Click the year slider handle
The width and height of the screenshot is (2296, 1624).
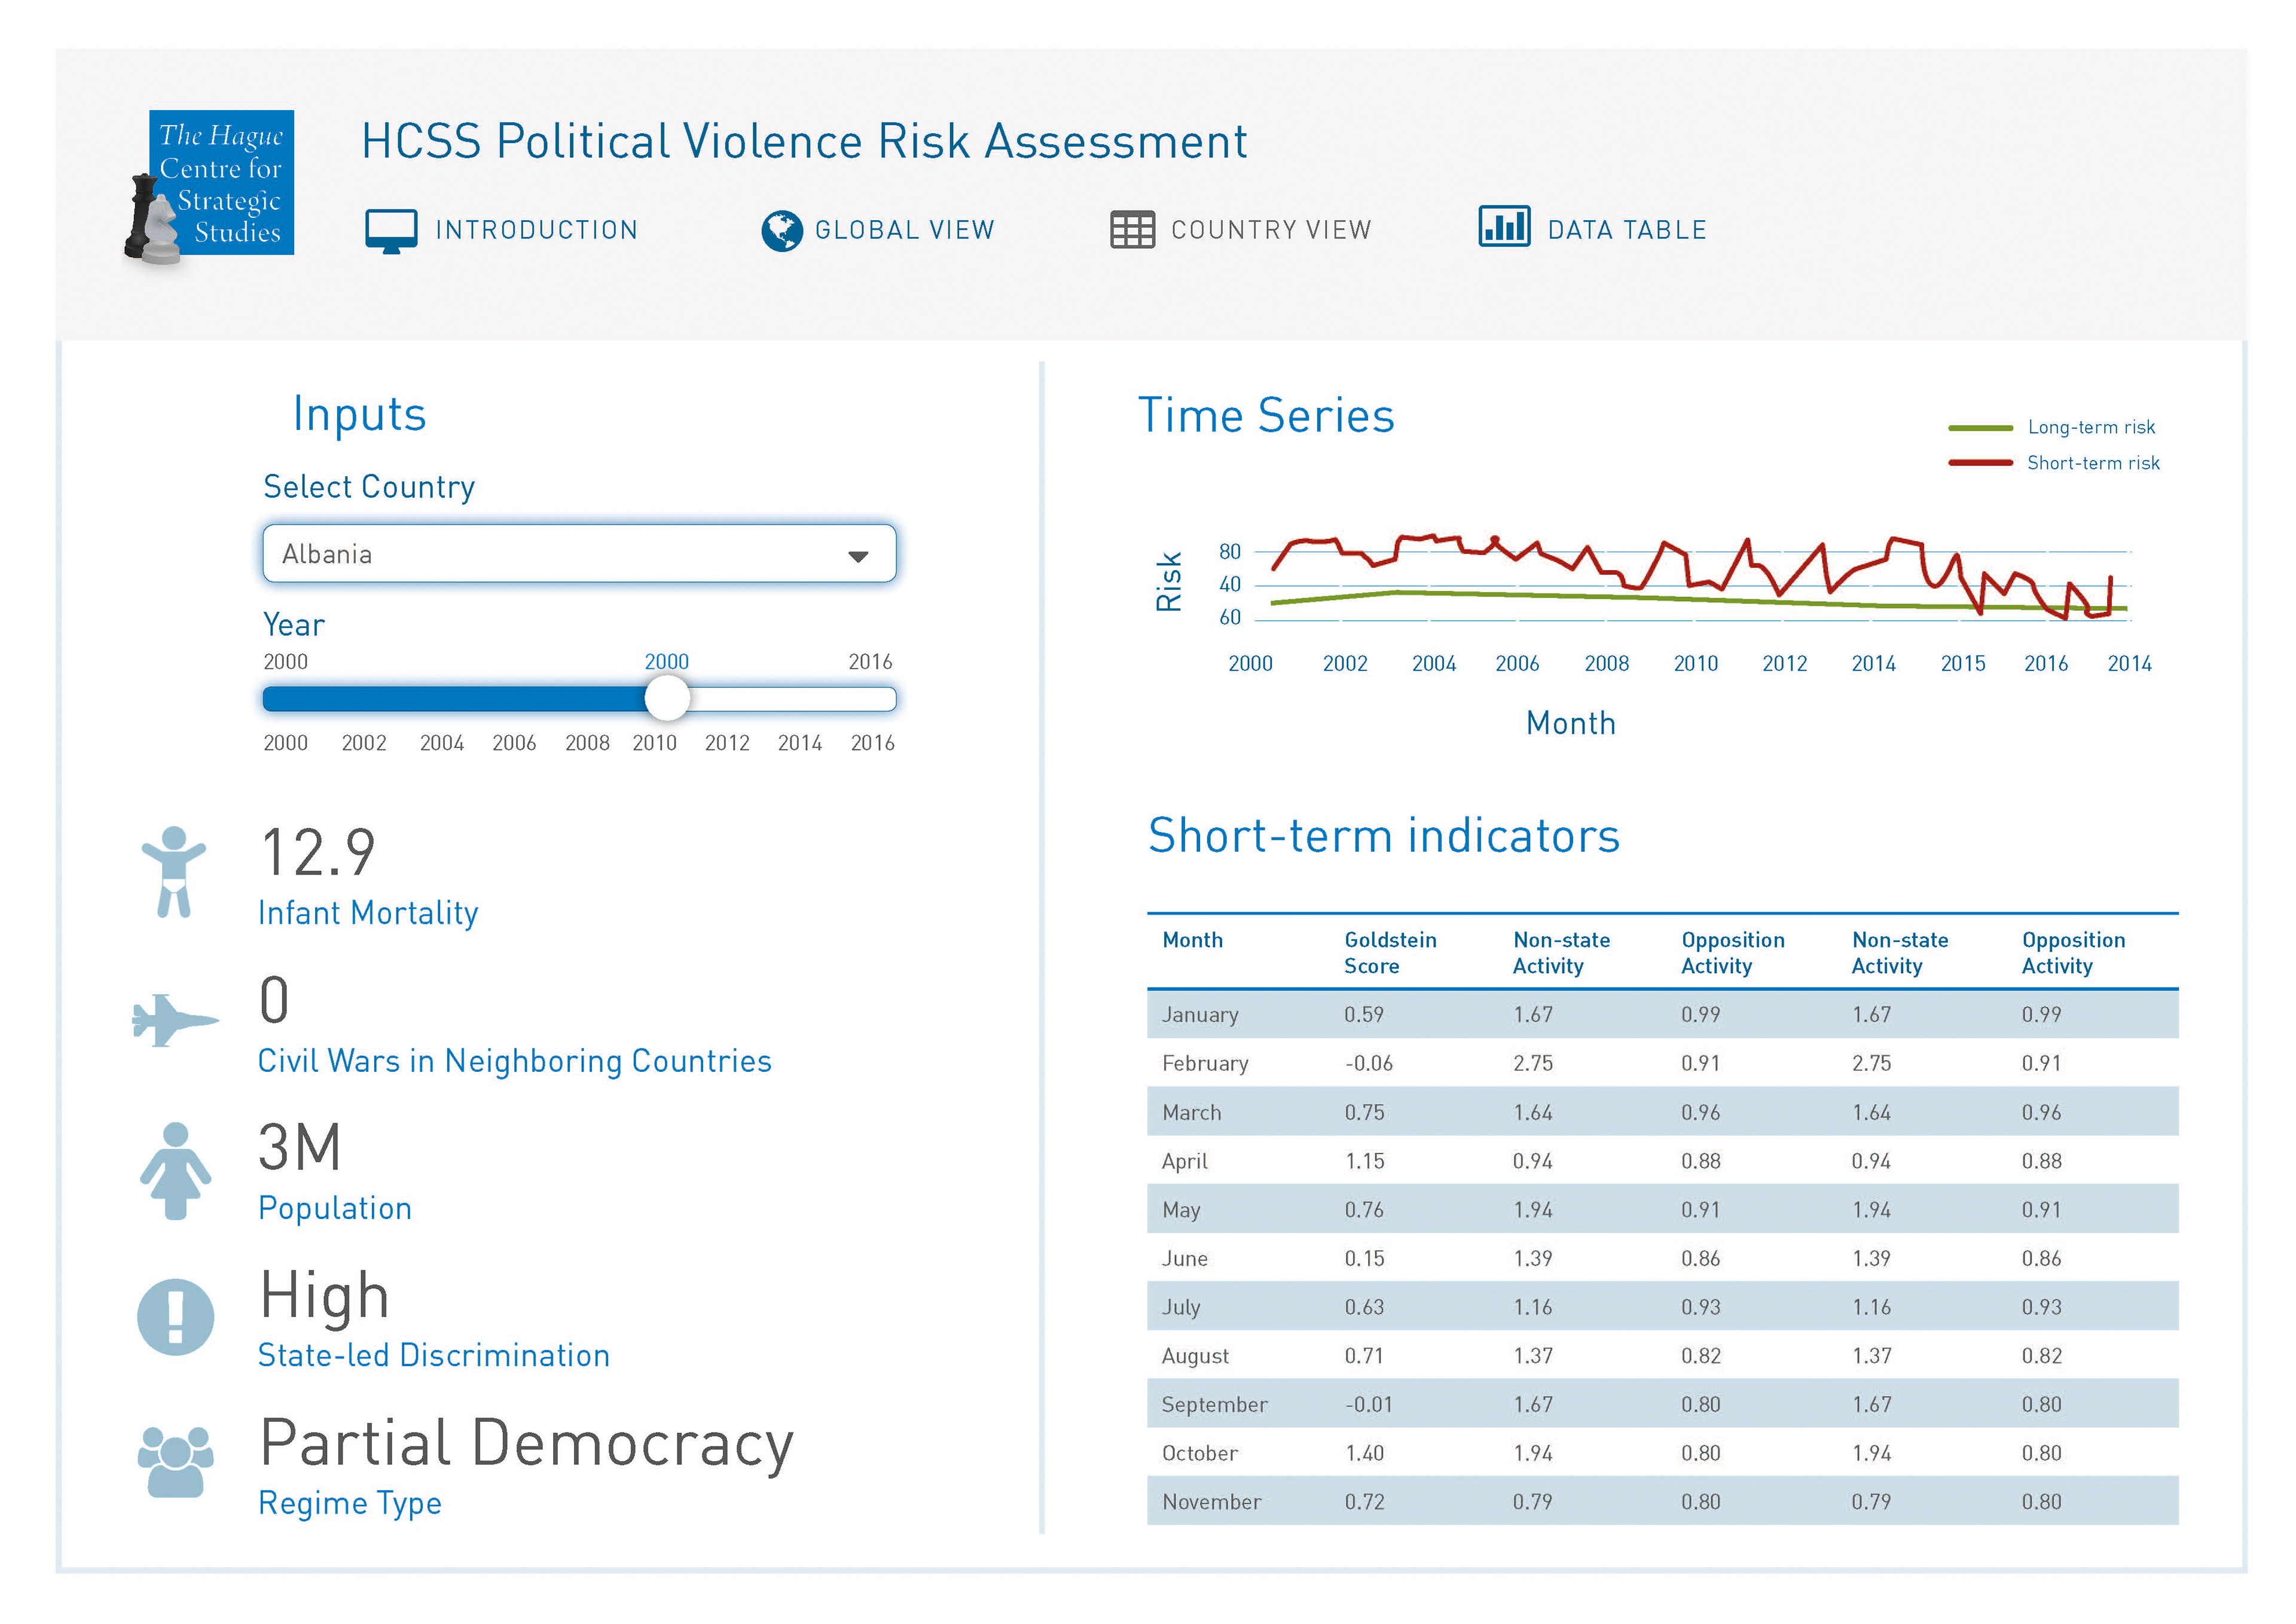[x=667, y=699]
